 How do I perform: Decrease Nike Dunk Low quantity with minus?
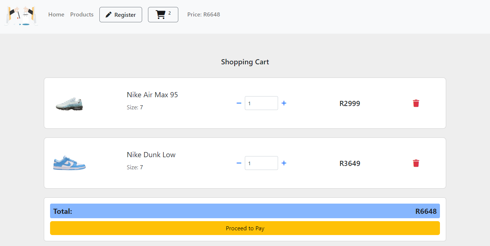[239, 163]
